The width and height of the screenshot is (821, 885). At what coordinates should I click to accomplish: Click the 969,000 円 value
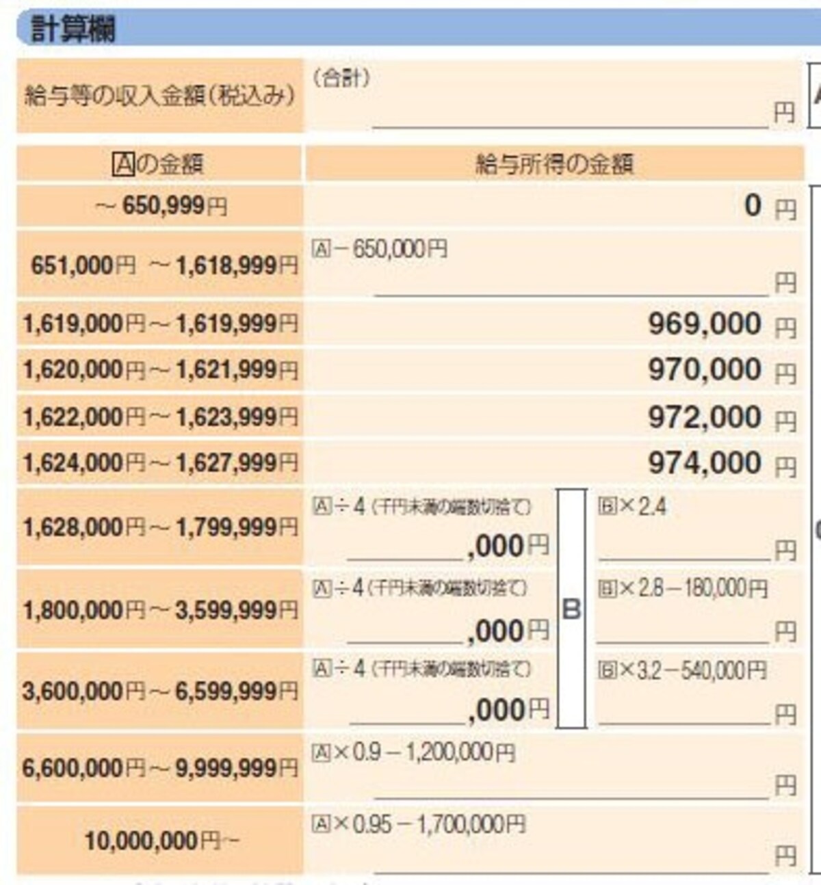pos(722,324)
